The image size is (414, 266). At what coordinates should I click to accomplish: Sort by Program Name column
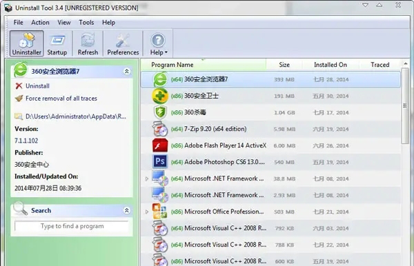coord(204,65)
